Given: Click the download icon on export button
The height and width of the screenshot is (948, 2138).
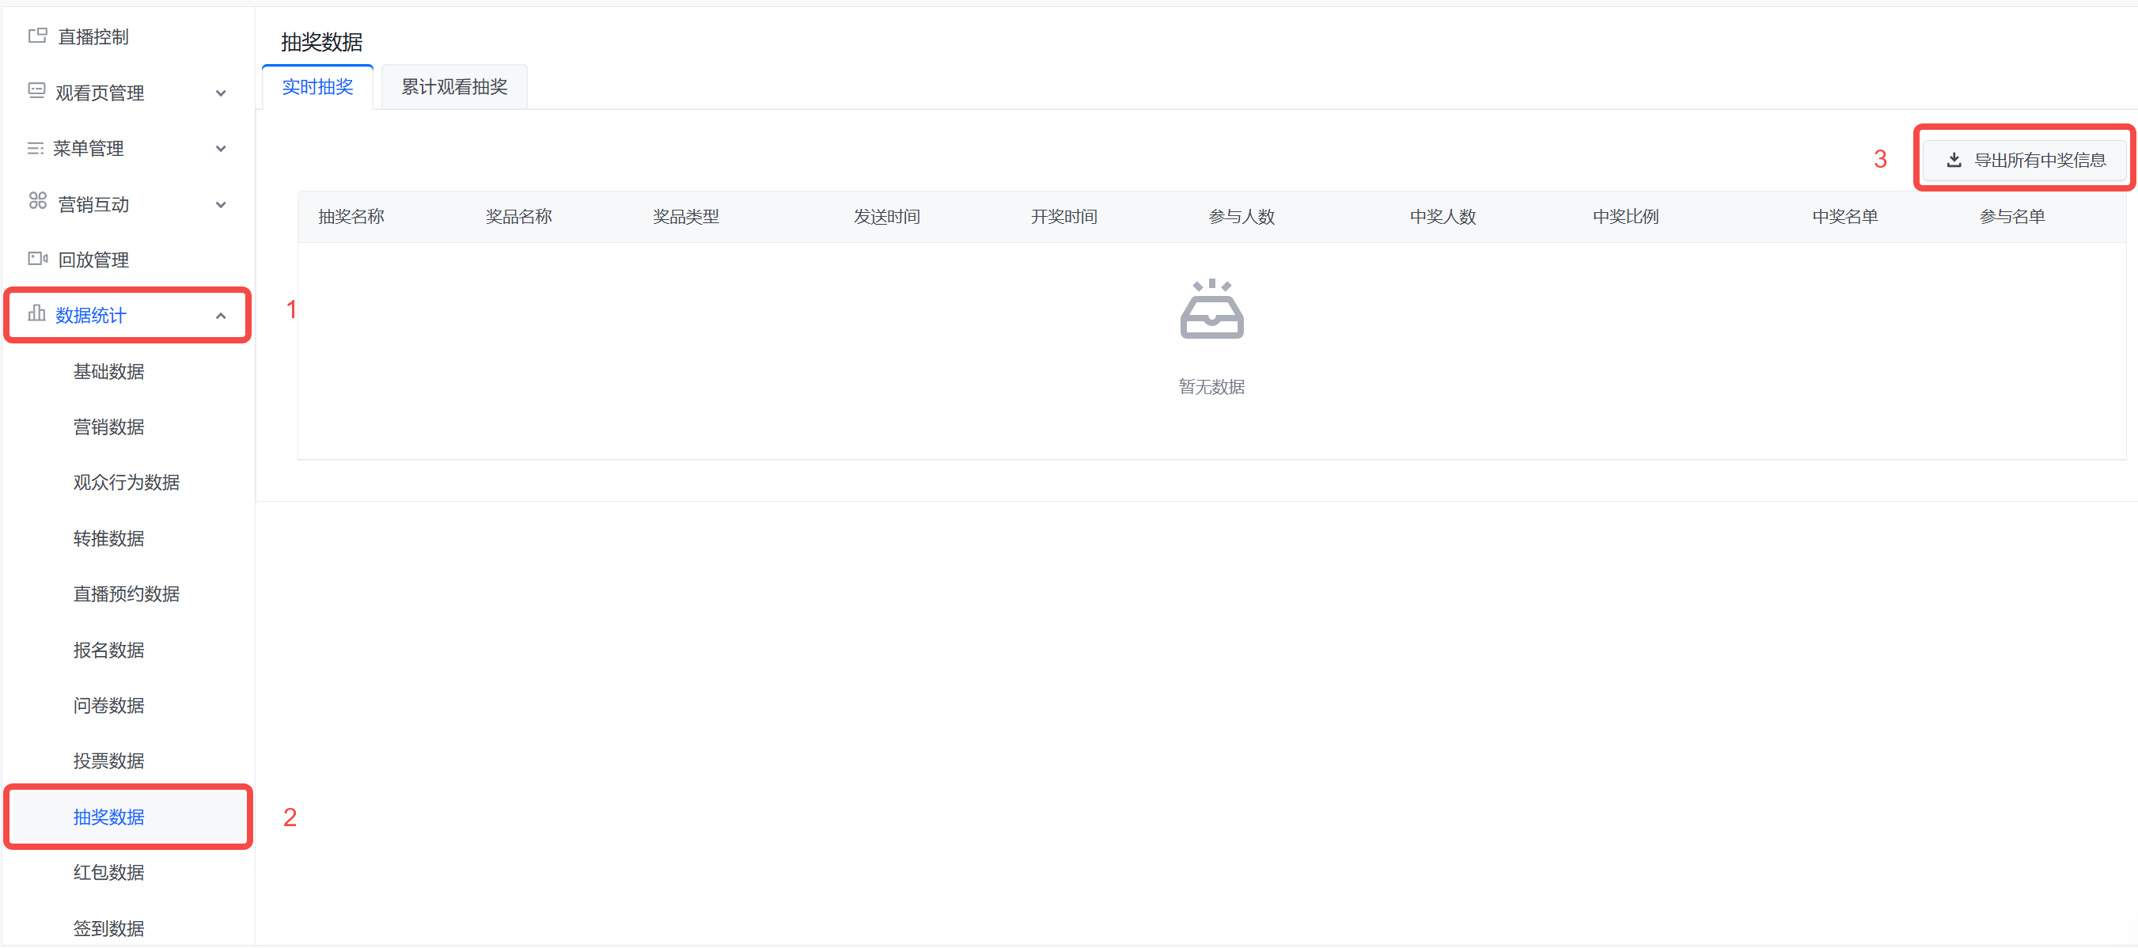Looking at the screenshot, I should click(1954, 159).
